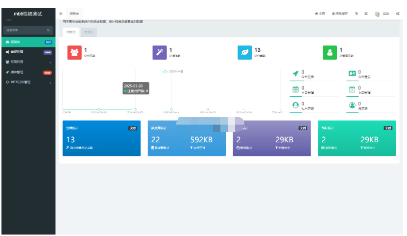The image size is (407, 236).
Task: Expand the MBTI订单管理 sidebar menu
Action: click(x=27, y=82)
